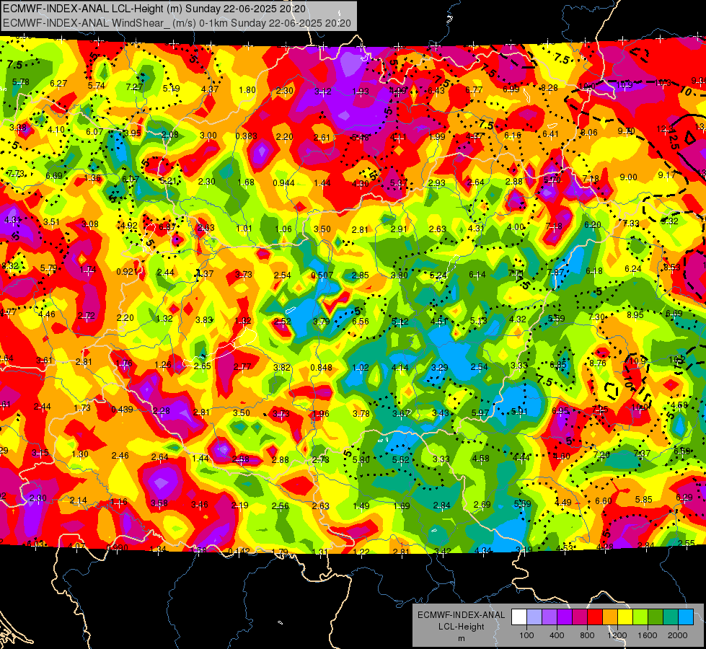Click the grid value 2.77

point(242,367)
